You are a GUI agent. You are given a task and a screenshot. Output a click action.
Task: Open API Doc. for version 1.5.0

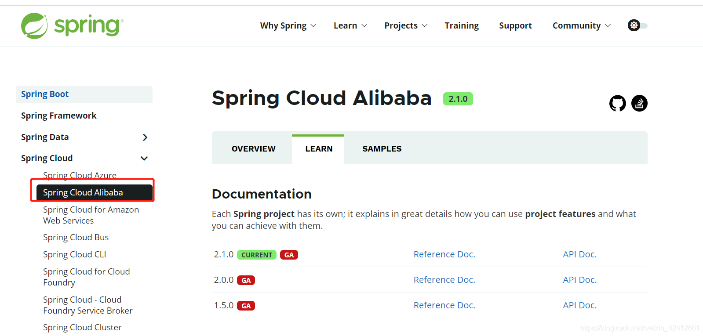580,305
